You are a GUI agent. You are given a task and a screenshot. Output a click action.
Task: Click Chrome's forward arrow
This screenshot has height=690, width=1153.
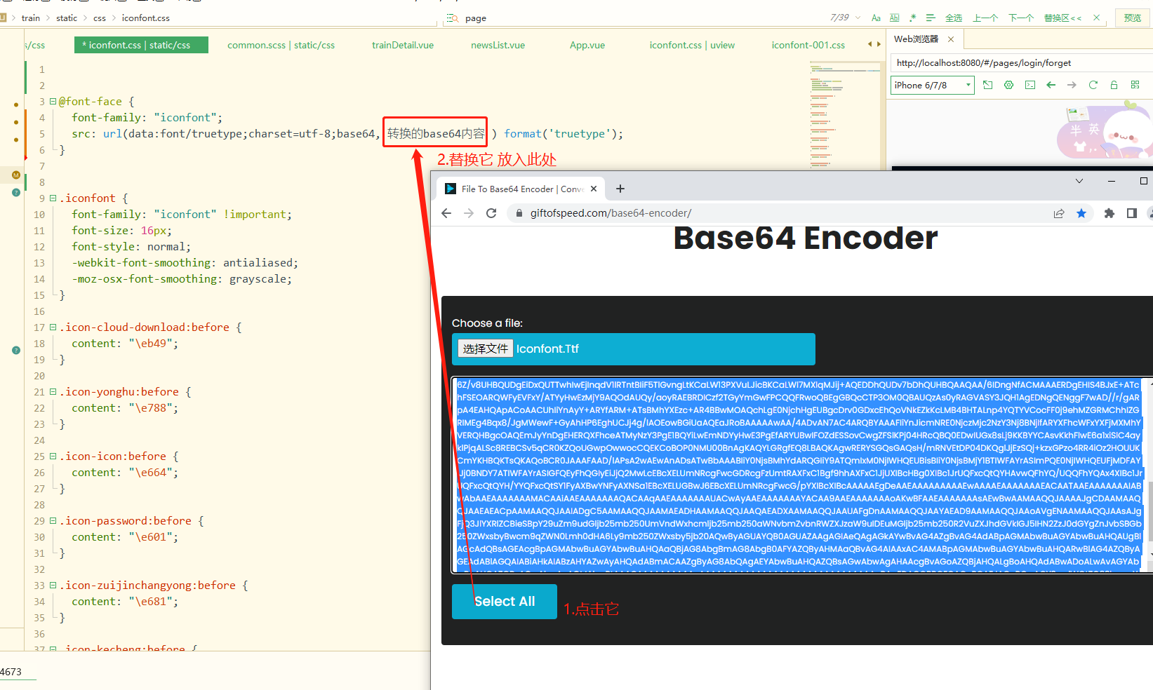(x=469, y=213)
